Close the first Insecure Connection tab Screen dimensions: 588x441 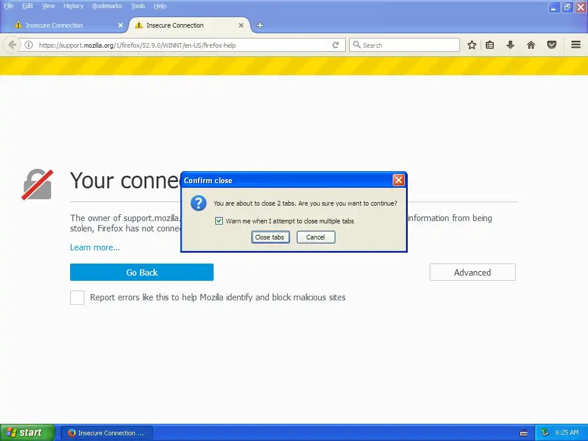[x=121, y=25]
